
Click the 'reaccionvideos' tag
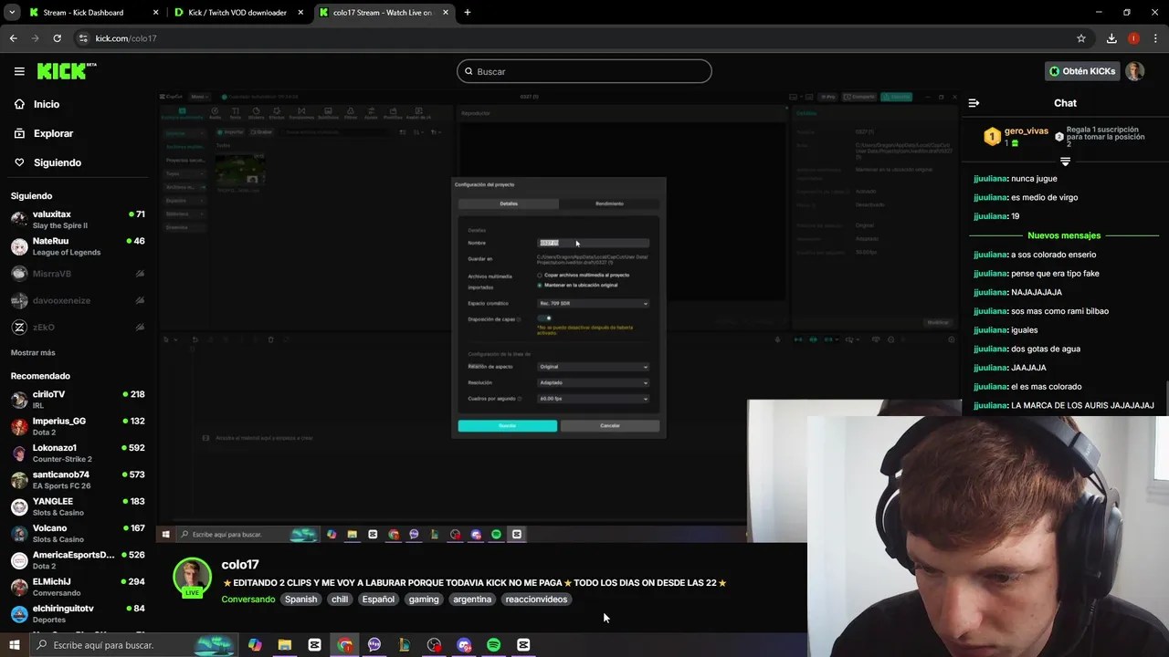click(x=536, y=600)
